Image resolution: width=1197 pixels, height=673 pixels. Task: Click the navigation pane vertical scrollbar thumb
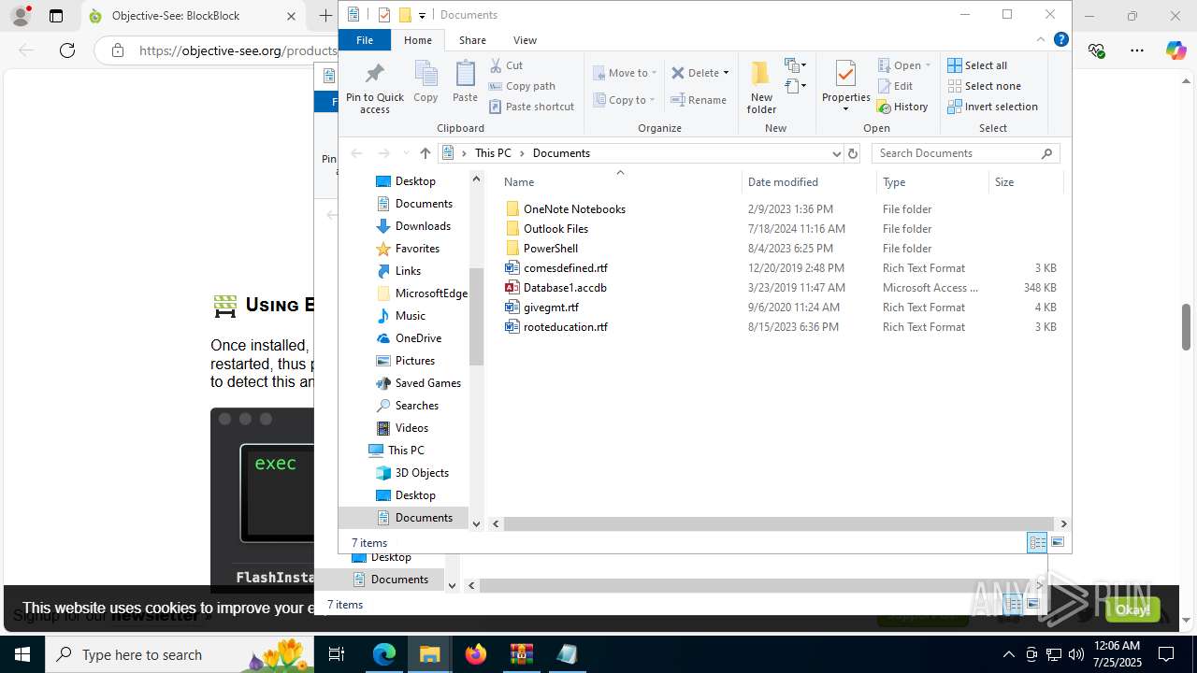[476, 316]
